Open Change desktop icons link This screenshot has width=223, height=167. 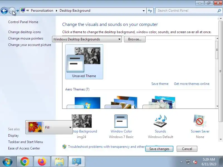[x=24, y=32]
